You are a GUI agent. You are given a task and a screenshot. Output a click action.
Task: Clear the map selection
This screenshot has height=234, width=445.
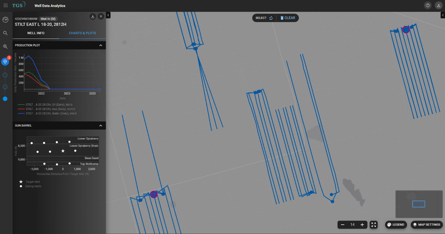(x=288, y=18)
